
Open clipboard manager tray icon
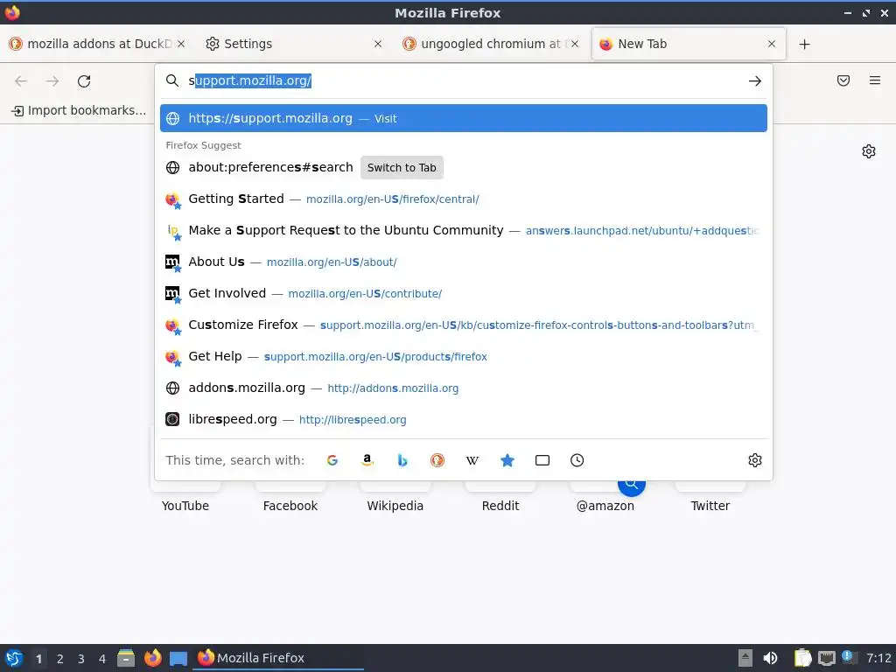(x=803, y=658)
